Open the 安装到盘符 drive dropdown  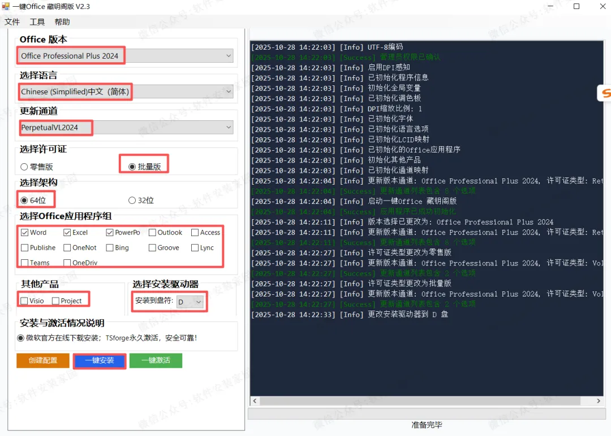tap(190, 302)
